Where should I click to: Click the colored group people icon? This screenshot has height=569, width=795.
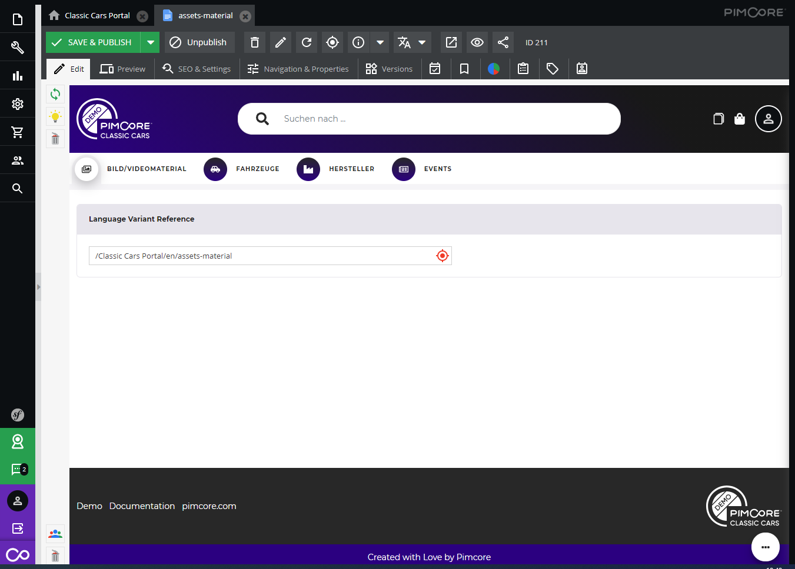[x=55, y=534]
